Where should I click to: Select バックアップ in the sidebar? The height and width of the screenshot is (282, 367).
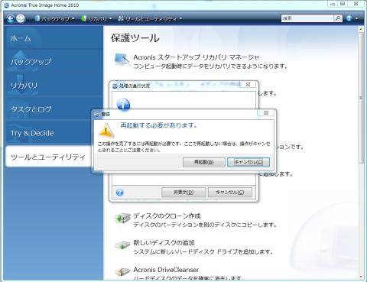[54, 62]
